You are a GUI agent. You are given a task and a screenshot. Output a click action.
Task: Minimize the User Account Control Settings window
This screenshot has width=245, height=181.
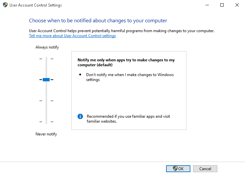(207, 5)
